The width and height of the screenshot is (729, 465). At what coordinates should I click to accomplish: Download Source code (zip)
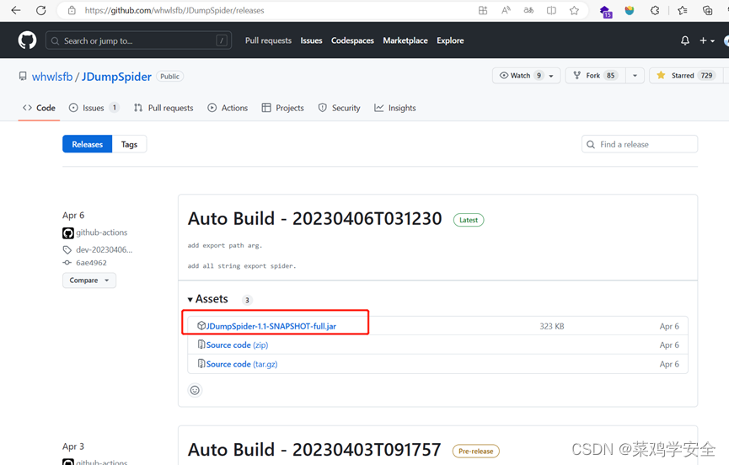(x=237, y=345)
